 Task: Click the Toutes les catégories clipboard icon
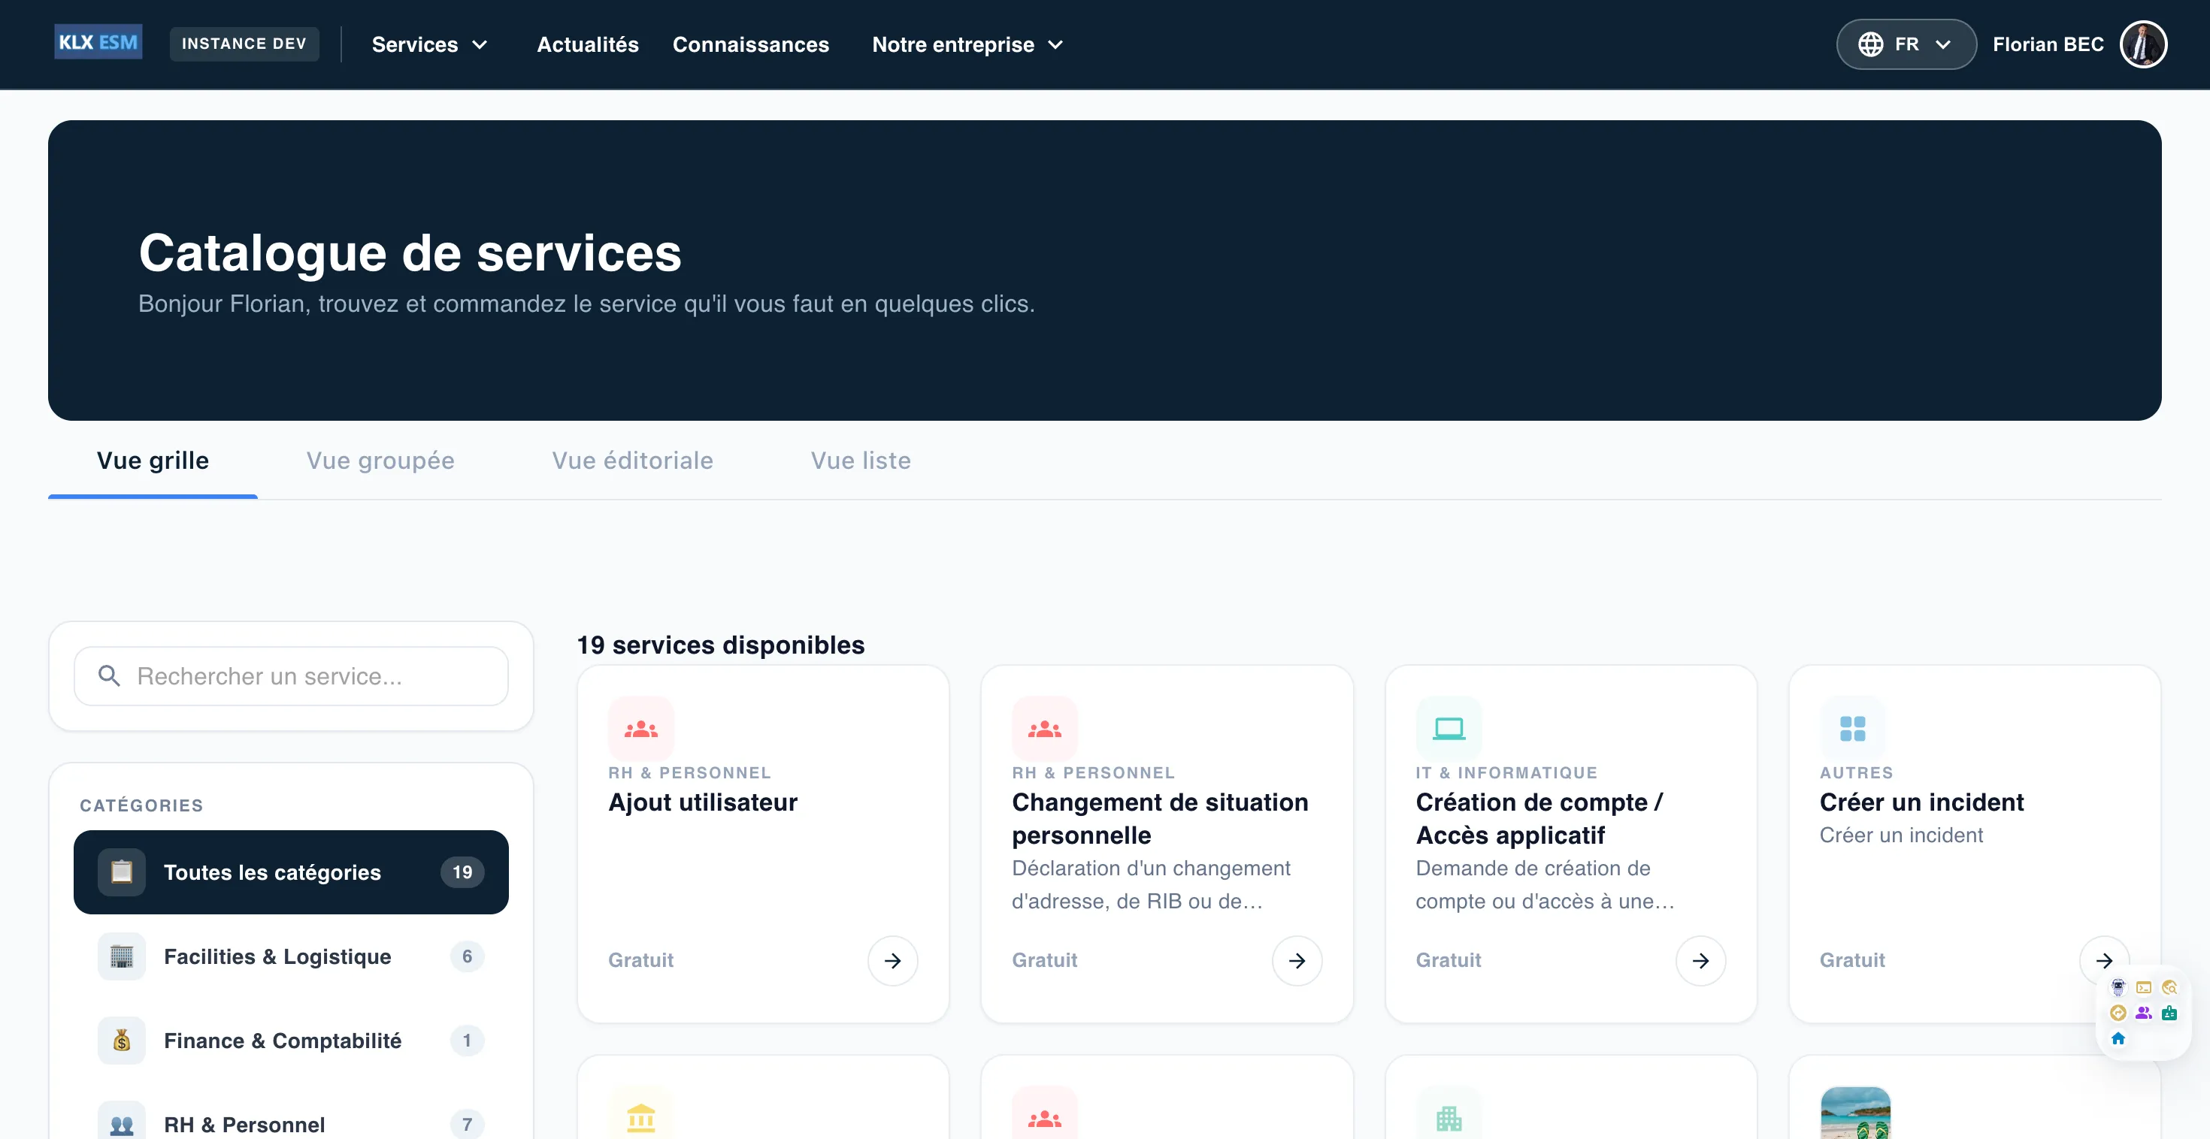point(122,872)
